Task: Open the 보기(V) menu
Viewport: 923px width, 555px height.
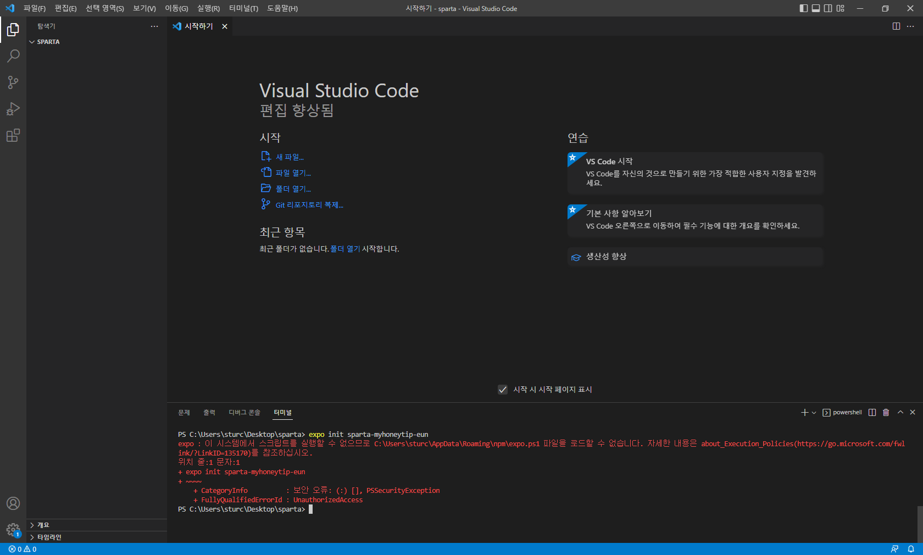Action: pyautogui.click(x=144, y=8)
